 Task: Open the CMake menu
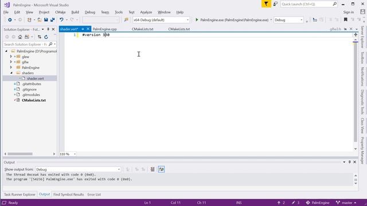pos(60,12)
